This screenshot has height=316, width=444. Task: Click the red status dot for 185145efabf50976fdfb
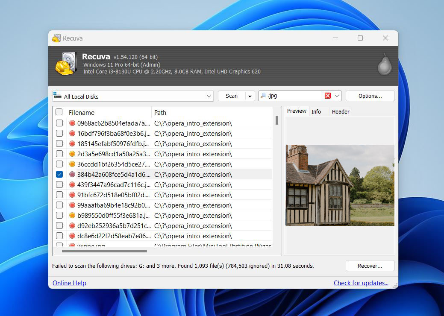[x=72, y=143]
